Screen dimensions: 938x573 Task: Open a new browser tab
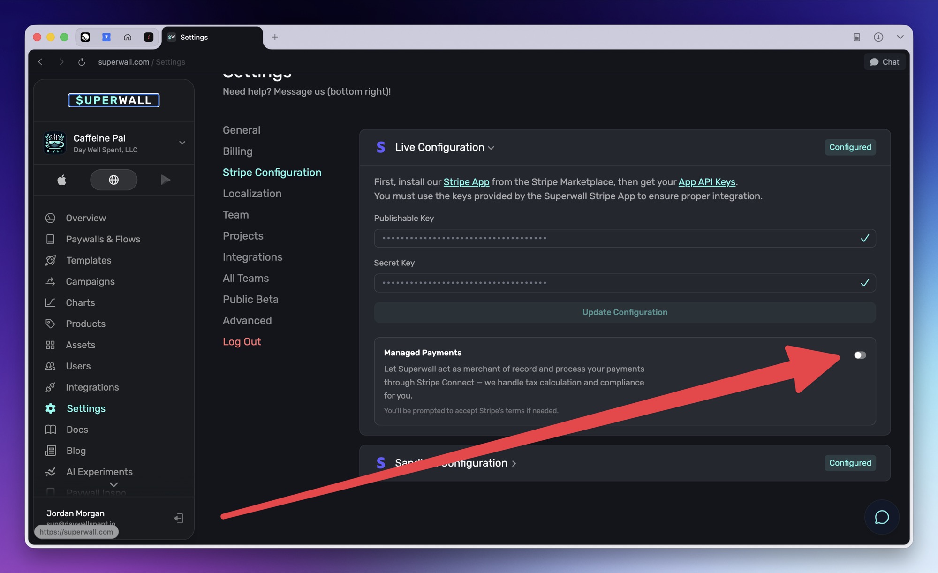pos(275,37)
